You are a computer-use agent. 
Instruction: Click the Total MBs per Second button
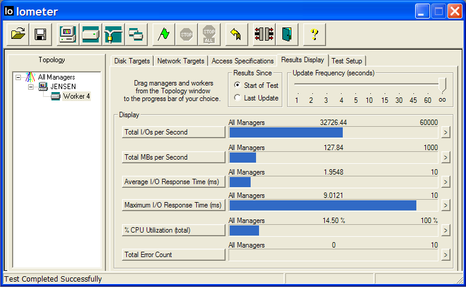pos(173,157)
